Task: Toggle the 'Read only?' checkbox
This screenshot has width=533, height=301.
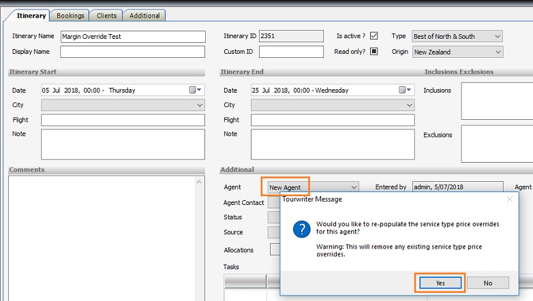Action: tap(374, 52)
